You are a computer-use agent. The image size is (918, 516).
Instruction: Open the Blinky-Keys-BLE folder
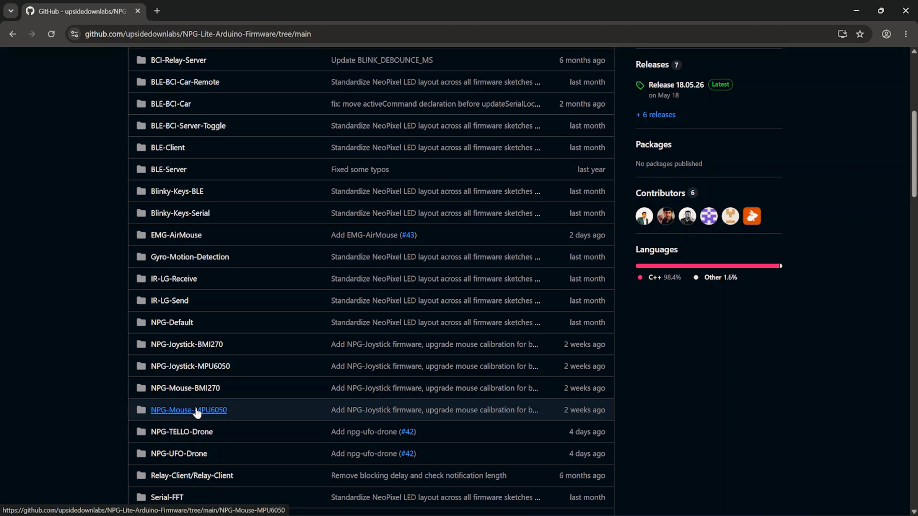point(177,191)
